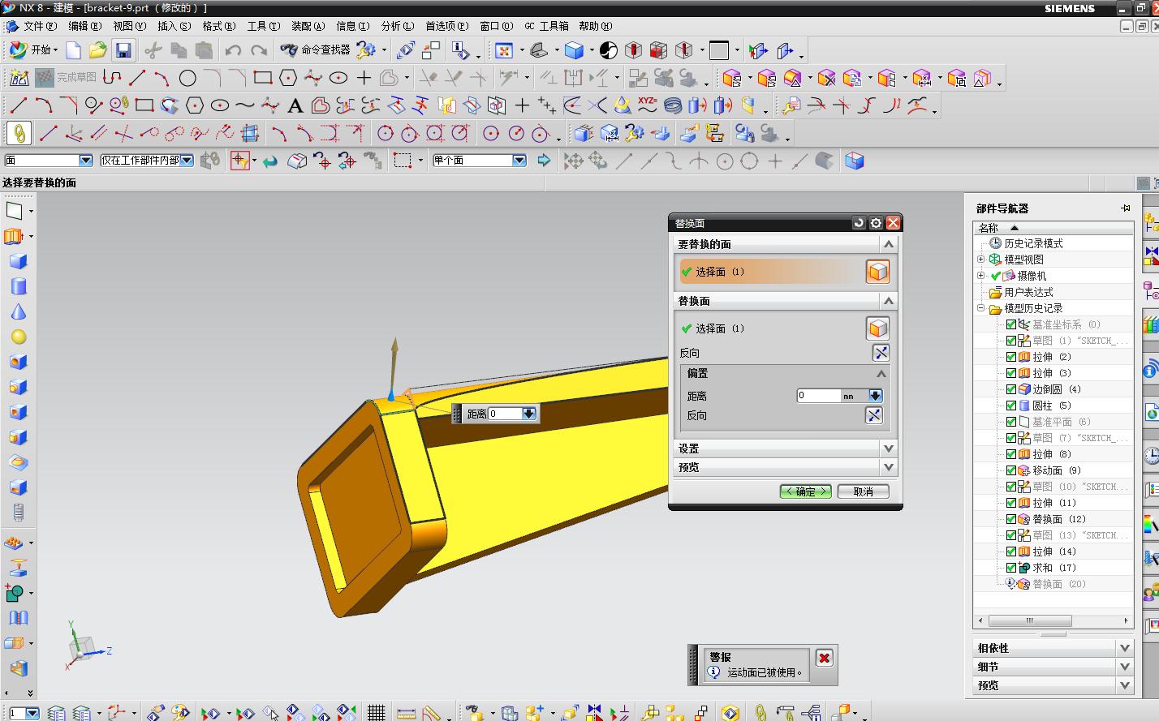This screenshot has width=1159, height=721.
Task: Toggle checkbox for 拉伸 (2)
Action: point(1011,357)
